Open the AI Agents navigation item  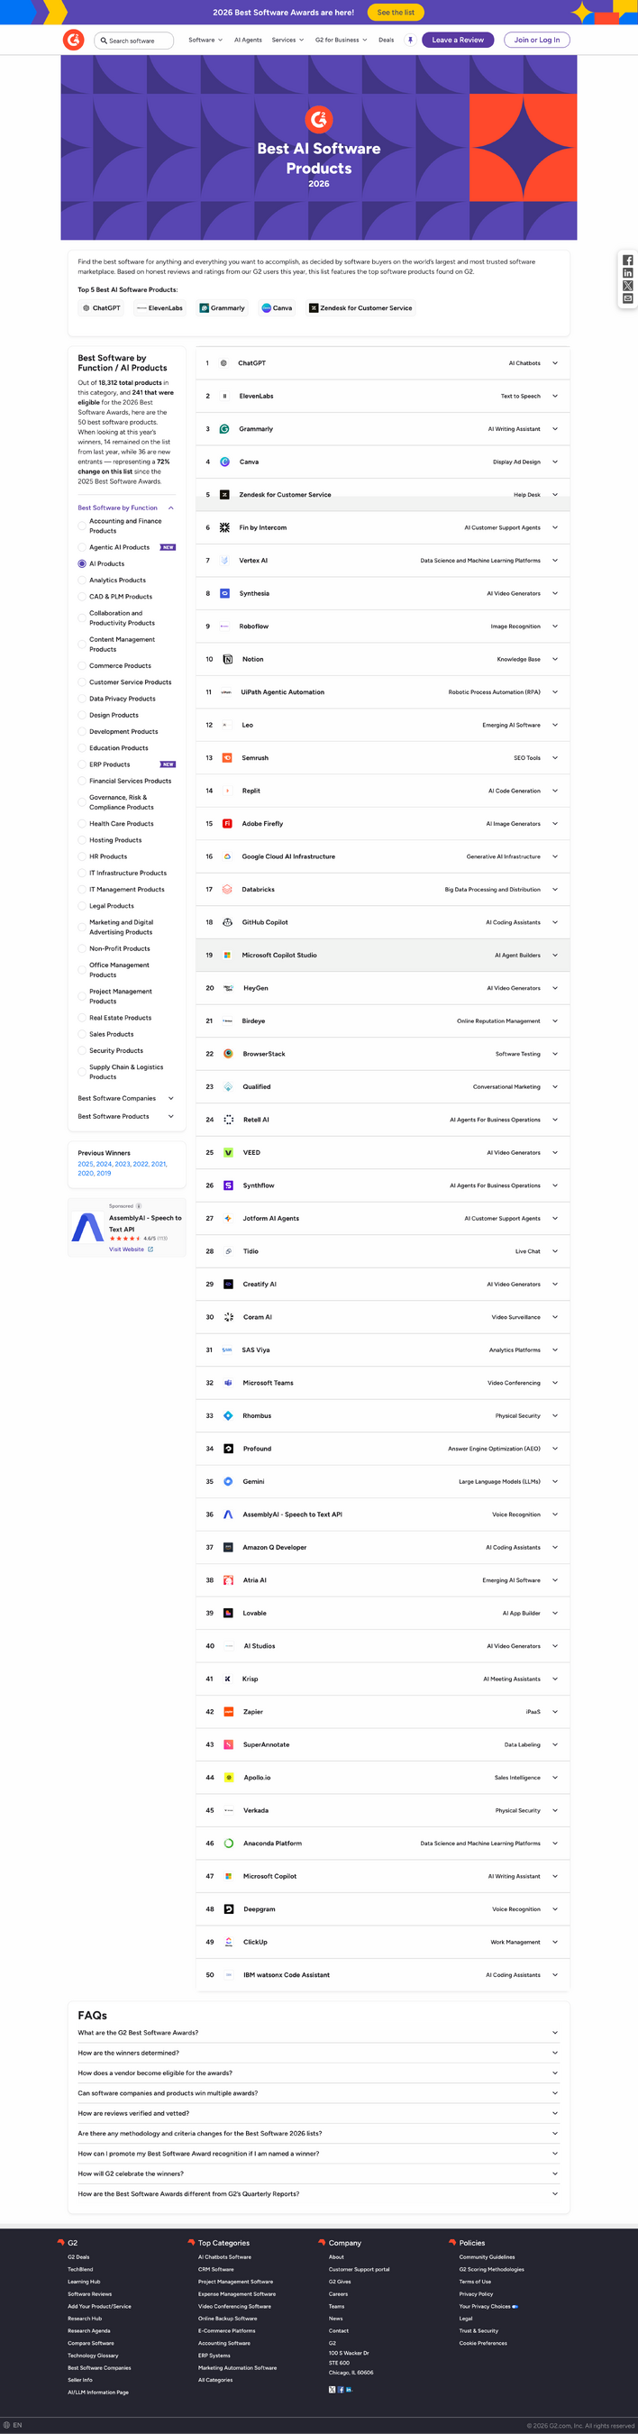[x=248, y=40]
